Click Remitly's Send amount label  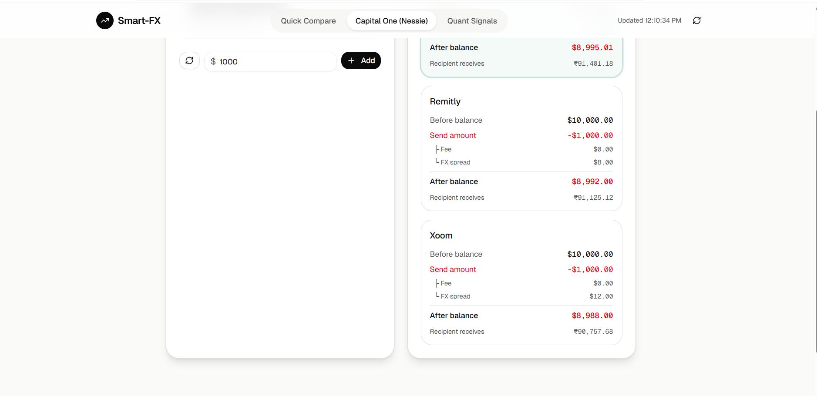[453, 135]
